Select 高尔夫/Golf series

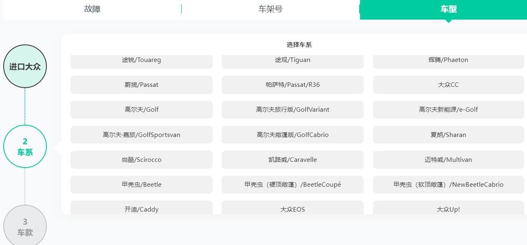141,109
